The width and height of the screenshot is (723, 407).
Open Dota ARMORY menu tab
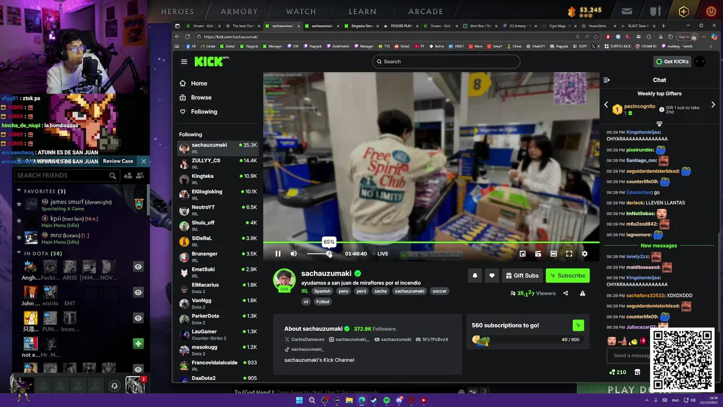coord(239,11)
